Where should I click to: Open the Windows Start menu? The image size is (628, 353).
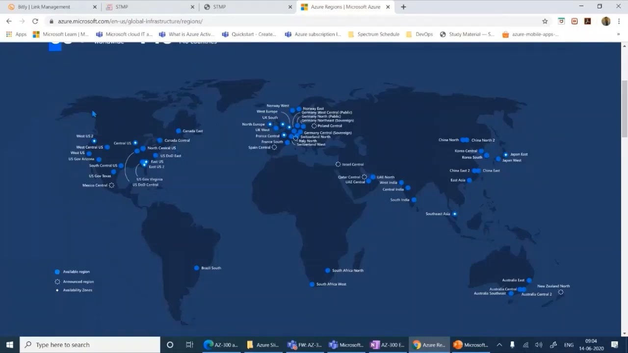pyautogui.click(x=9, y=345)
